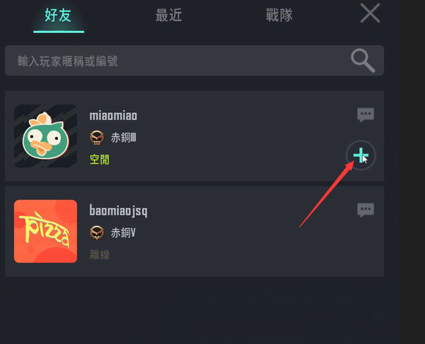Viewport: 425px width, 344px height.
Task: Focus the 輸入玩家暱稱或編號 search field
Action: 194,60
